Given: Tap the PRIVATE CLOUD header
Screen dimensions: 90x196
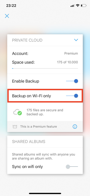Looking at the screenshot, I should tap(27, 40).
